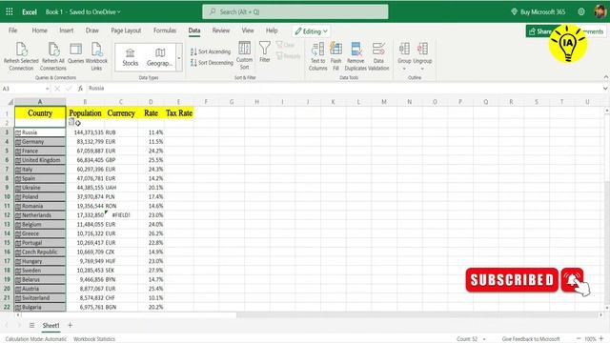Click Remove Duplicates icon

click(356, 50)
